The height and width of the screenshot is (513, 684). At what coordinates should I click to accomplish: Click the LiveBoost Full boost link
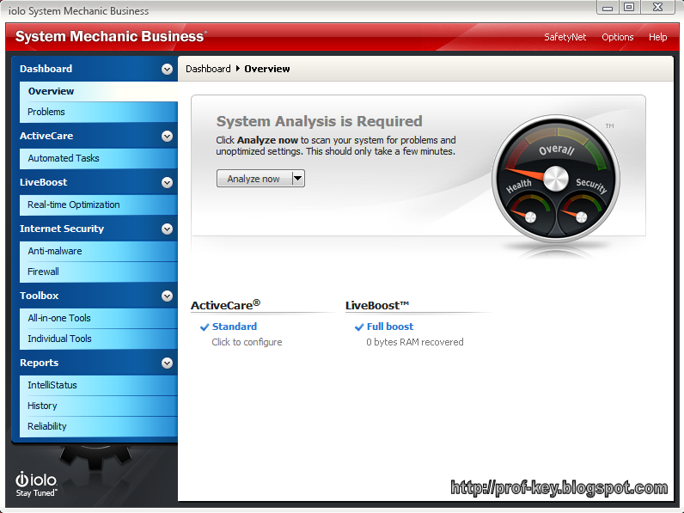pyautogui.click(x=390, y=327)
